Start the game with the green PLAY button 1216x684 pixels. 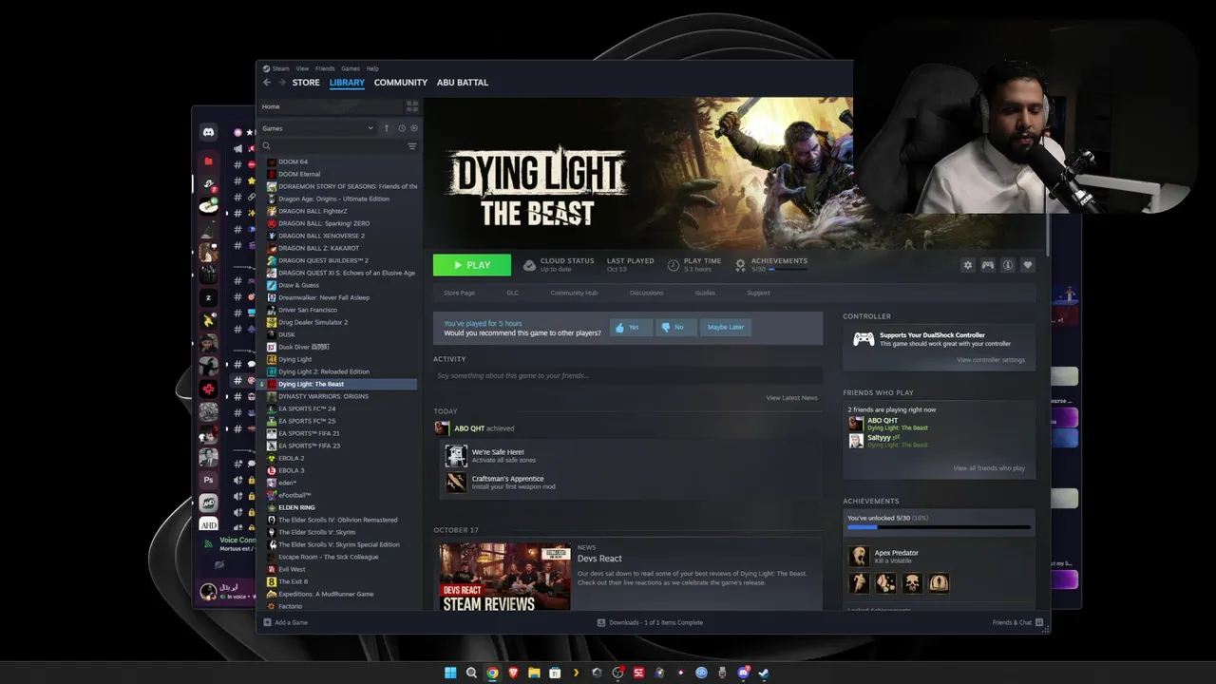coord(472,265)
